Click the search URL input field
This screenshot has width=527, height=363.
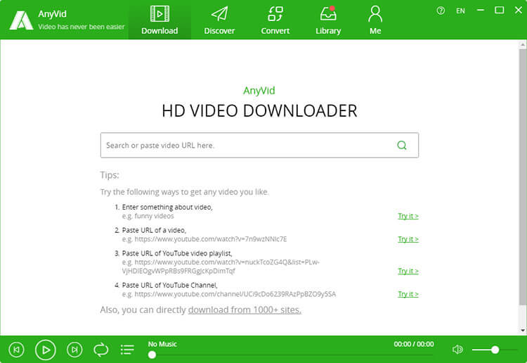pos(259,145)
